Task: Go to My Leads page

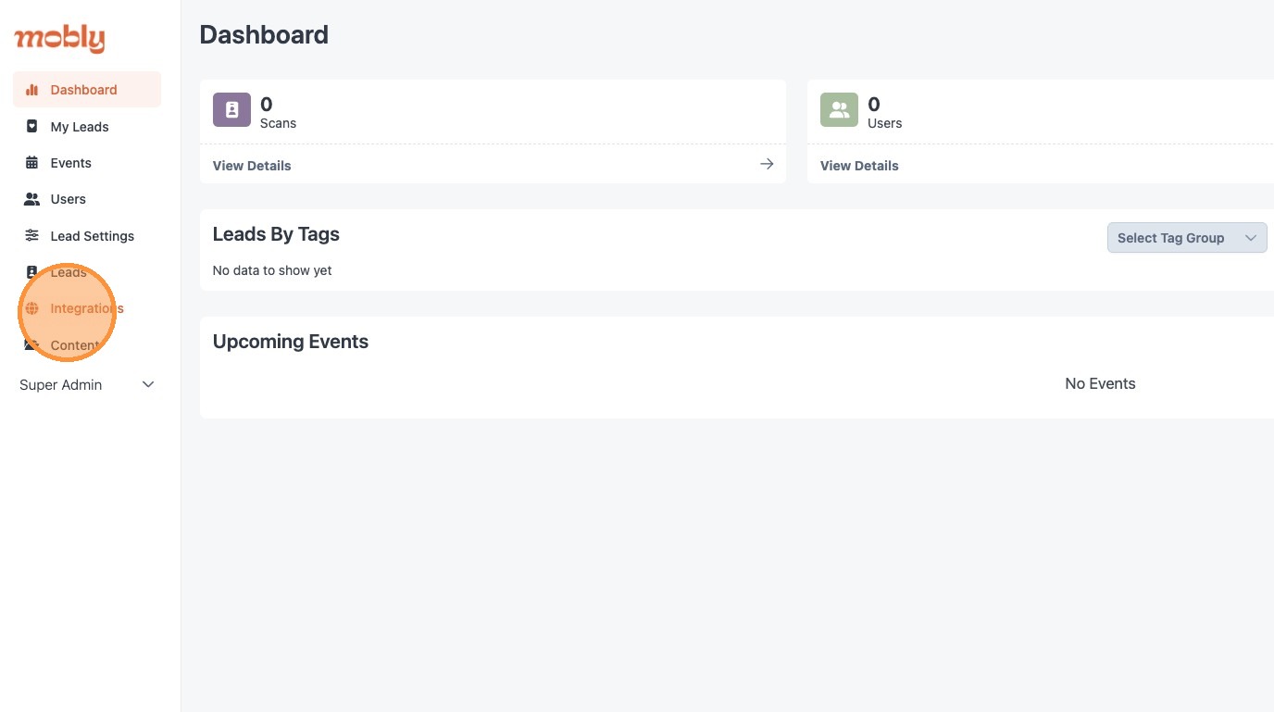Action: pyautogui.click(x=80, y=127)
